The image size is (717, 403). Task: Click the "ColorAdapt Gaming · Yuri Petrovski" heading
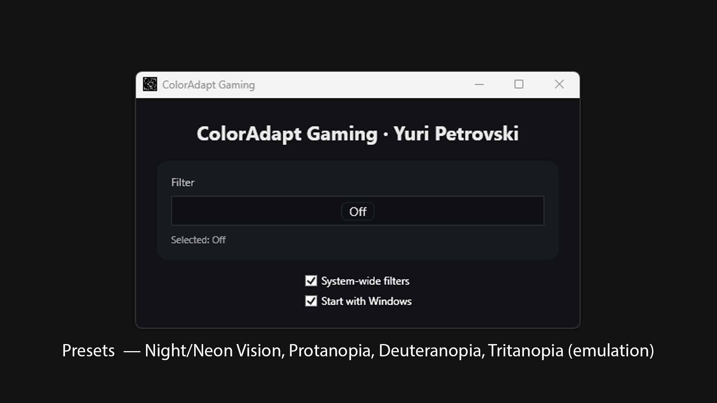[357, 134]
